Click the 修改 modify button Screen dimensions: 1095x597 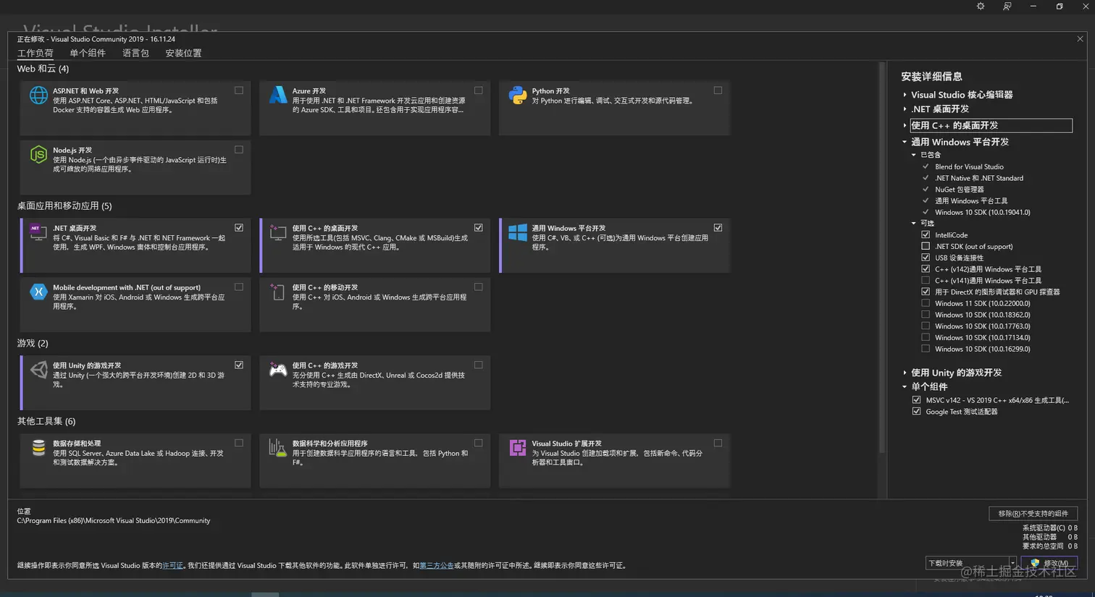click(x=1049, y=563)
